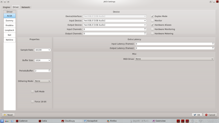This screenshot has width=219, height=123.
Task: Open the Buffer Size dropdown
Action: pos(43,60)
